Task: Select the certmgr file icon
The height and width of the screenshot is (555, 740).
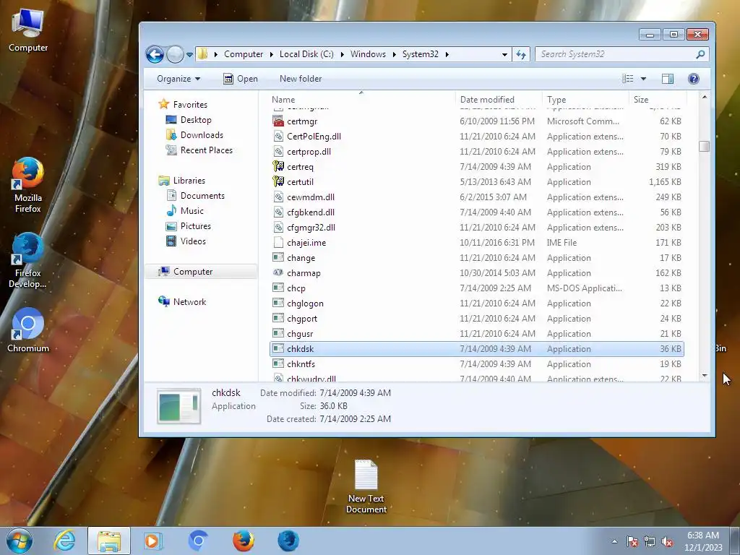Action: [278, 121]
